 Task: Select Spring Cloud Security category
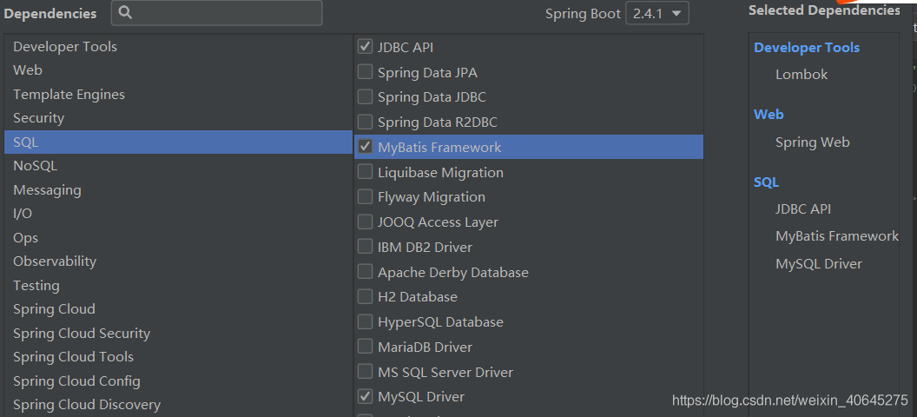click(178, 334)
